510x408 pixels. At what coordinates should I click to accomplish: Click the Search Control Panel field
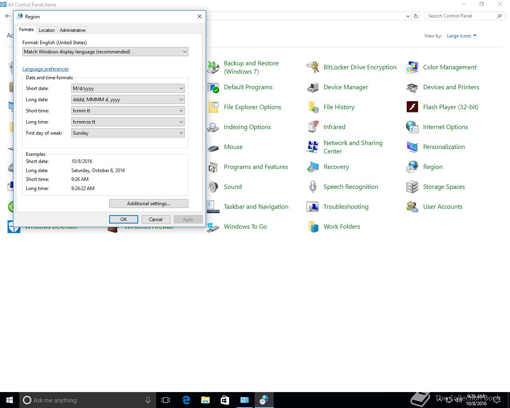(461, 16)
